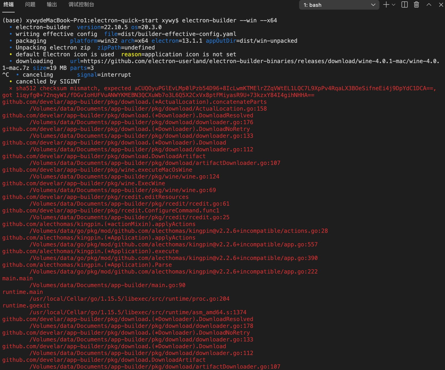Open the 调试控制台 tab

81,5
